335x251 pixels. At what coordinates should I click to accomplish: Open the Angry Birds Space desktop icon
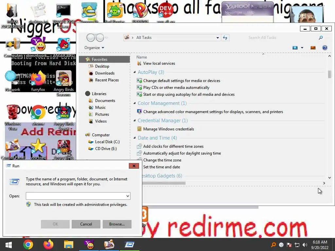(64, 118)
